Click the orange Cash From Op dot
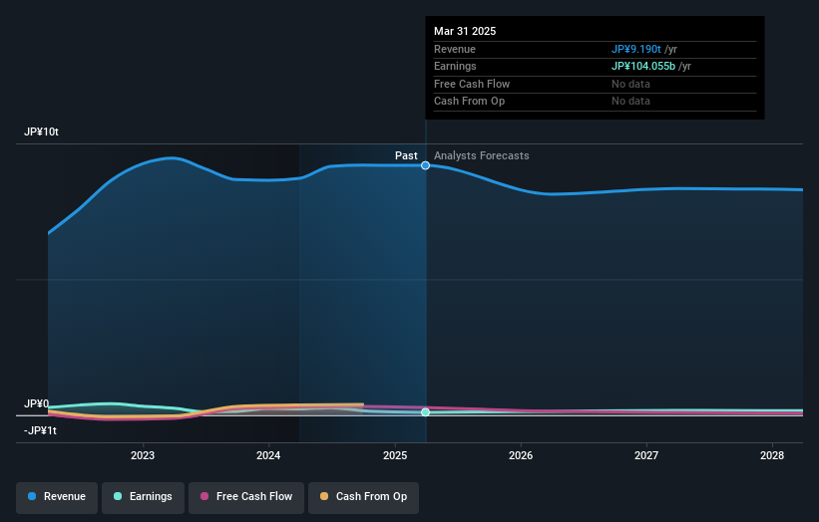The height and width of the screenshot is (522, 819). point(324,496)
